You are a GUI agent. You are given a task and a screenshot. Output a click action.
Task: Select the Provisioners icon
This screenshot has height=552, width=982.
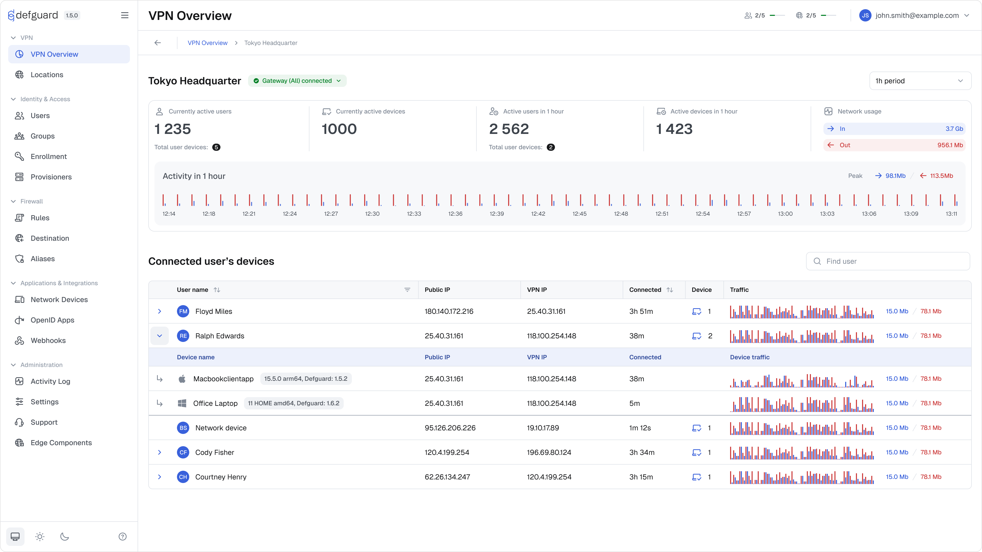[x=19, y=177]
